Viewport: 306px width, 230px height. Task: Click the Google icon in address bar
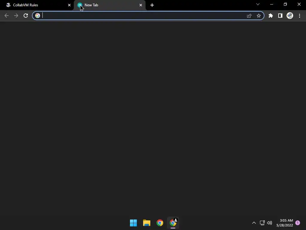pyautogui.click(x=38, y=16)
